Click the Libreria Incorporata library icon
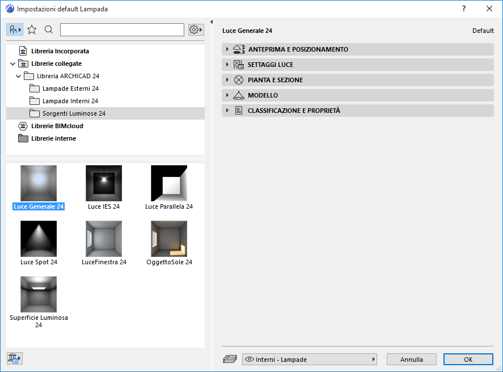 click(23, 51)
